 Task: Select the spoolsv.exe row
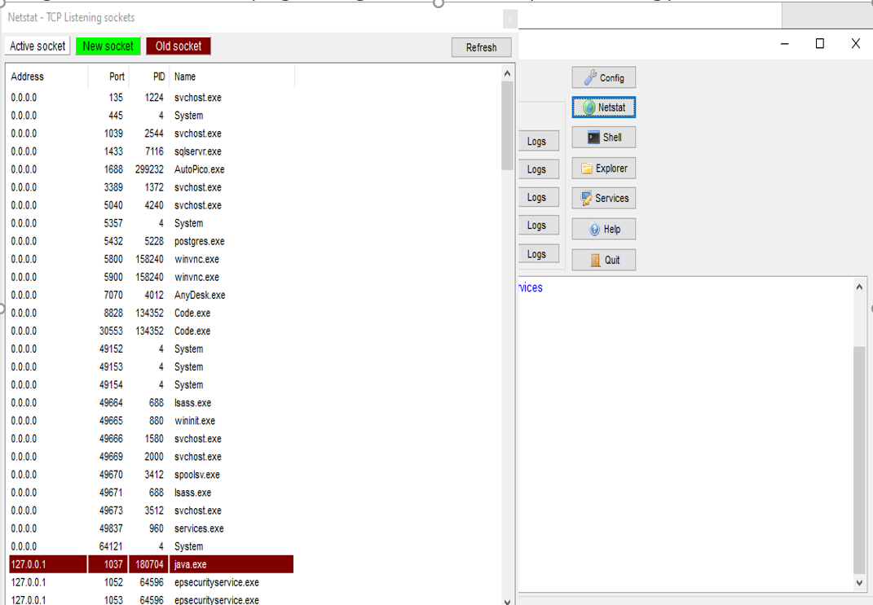[152, 475]
